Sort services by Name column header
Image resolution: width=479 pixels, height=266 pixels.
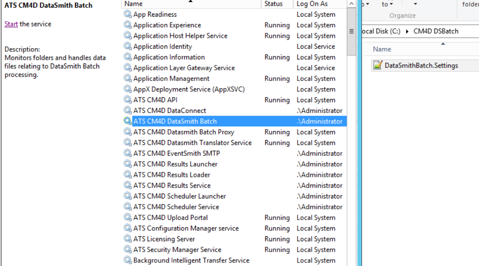(x=189, y=4)
